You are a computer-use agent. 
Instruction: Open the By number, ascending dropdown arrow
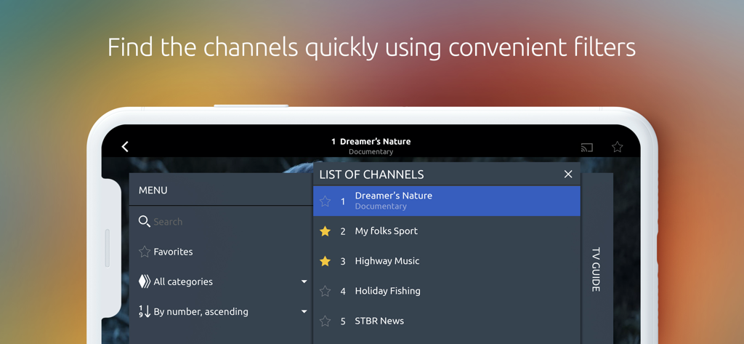(x=304, y=311)
